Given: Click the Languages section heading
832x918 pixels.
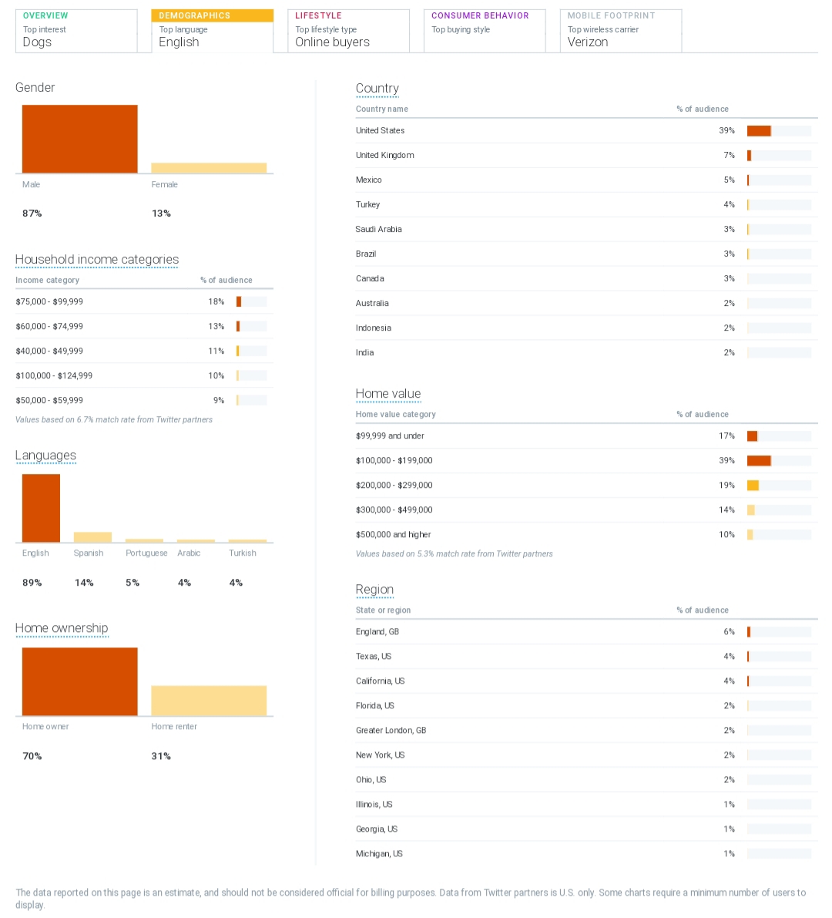Looking at the screenshot, I should 45,456.
